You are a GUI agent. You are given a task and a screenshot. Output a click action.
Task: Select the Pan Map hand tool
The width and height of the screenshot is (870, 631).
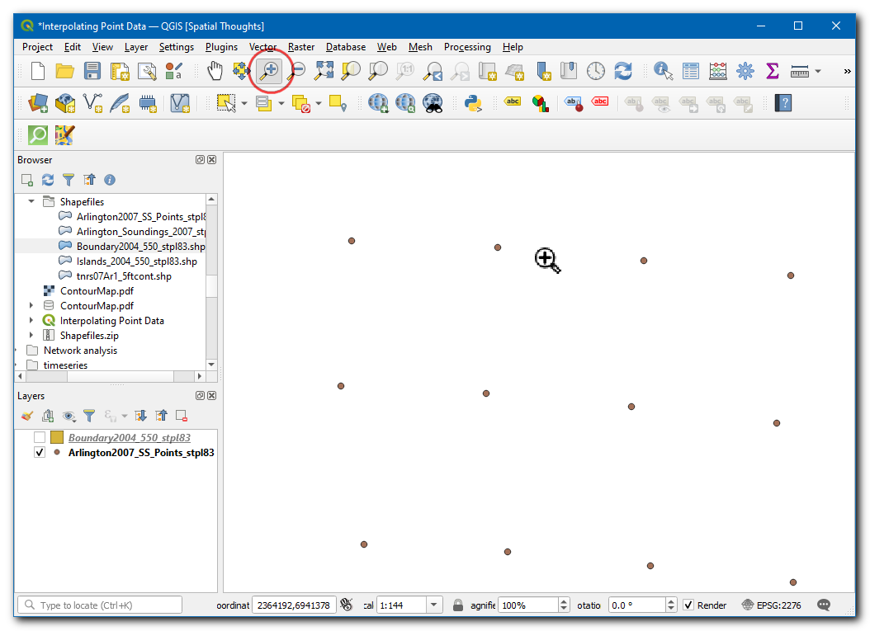click(x=215, y=71)
